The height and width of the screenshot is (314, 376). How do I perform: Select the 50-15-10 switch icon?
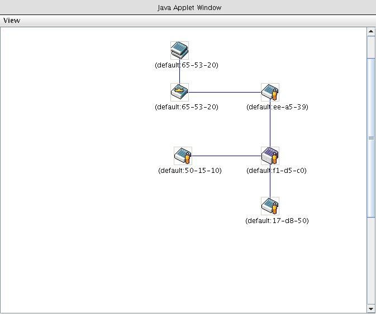coord(183,156)
